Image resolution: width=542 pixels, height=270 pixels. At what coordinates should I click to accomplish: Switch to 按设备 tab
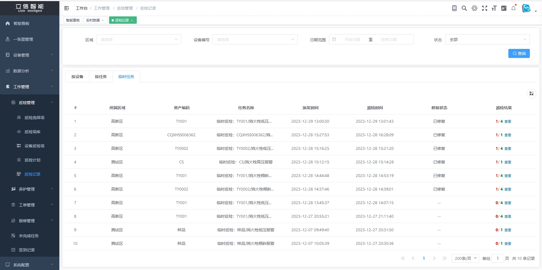click(77, 77)
